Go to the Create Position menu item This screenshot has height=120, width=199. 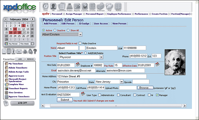tap(159, 14)
